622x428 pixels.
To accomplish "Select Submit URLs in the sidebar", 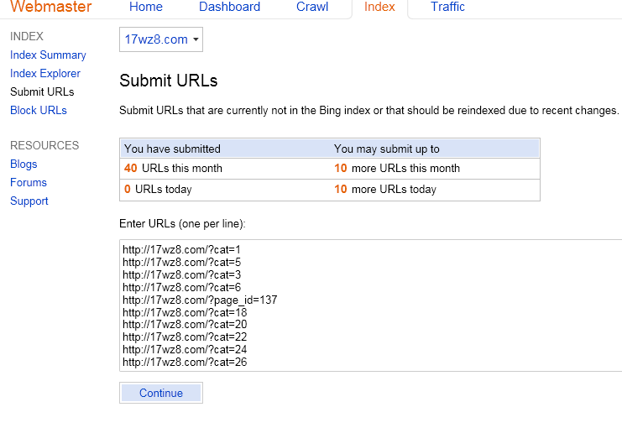I will [x=42, y=92].
